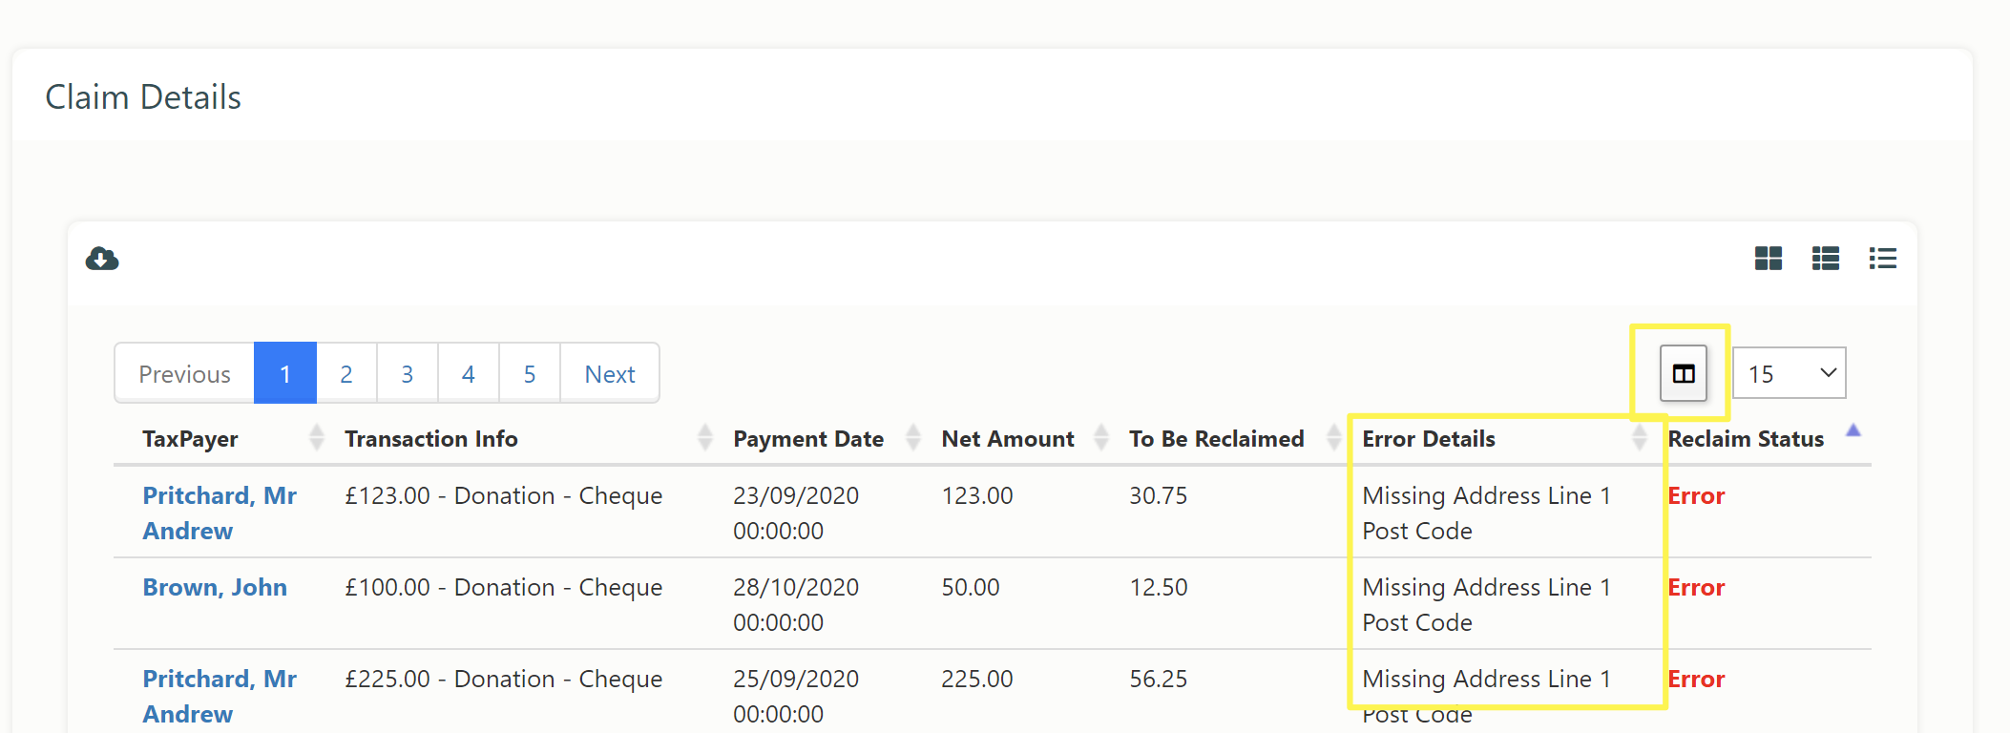Click the Transaction Info column header
Screen dimensions: 2010x733
point(431,439)
